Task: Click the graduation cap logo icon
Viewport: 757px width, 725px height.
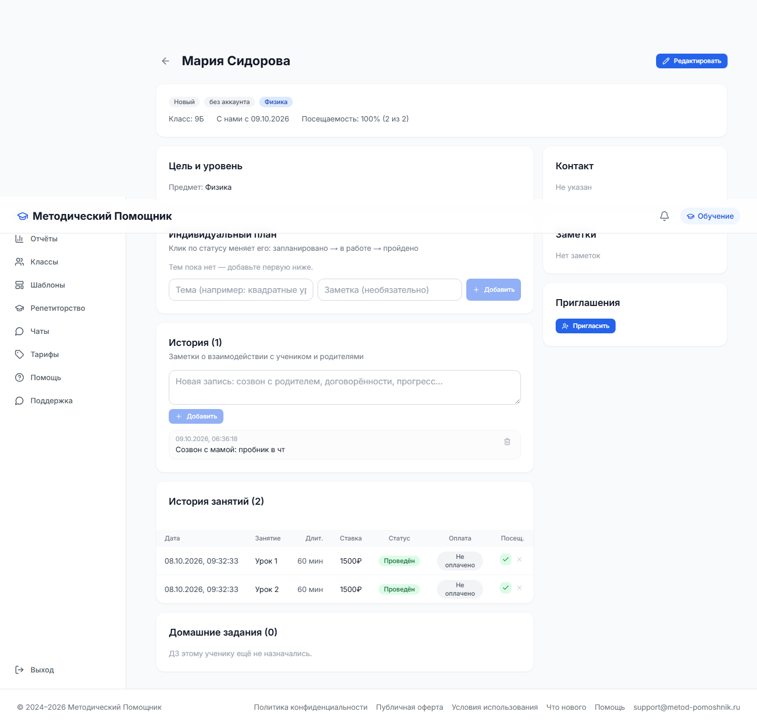Action: [23, 216]
